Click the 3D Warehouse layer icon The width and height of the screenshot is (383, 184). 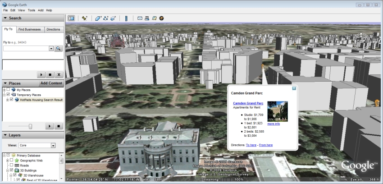[x=20, y=175]
